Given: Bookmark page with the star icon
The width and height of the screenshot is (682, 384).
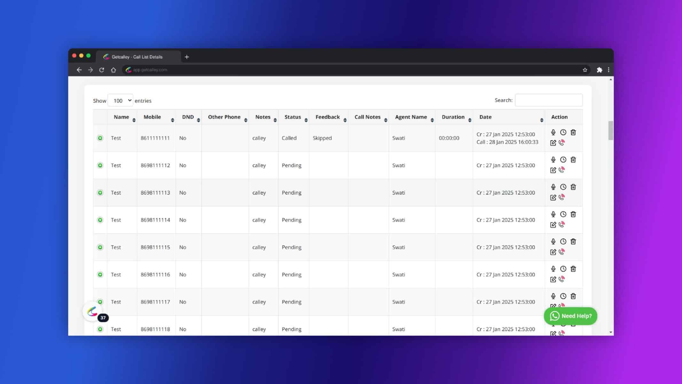Looking at the screenshot, I should [x=585, y=70].
